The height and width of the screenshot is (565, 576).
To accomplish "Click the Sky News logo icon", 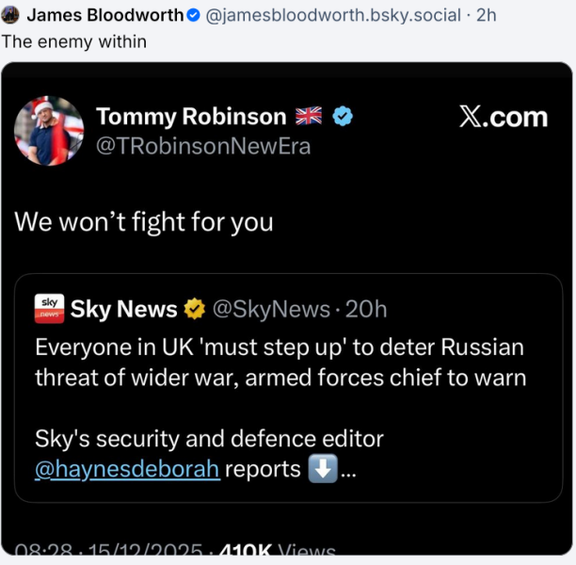I will (49, 309).
